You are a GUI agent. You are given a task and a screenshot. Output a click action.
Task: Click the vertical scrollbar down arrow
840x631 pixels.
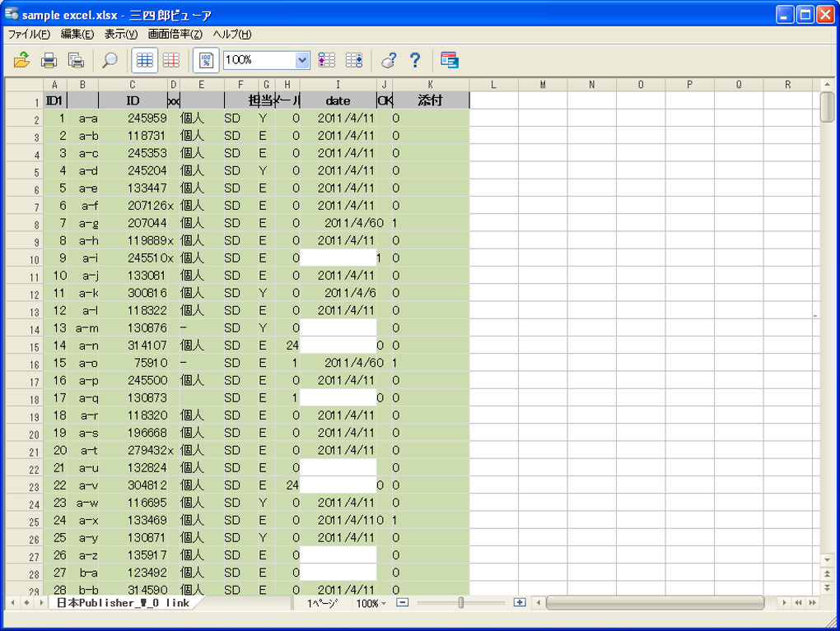pyautogui.click(x=827, y=559)
